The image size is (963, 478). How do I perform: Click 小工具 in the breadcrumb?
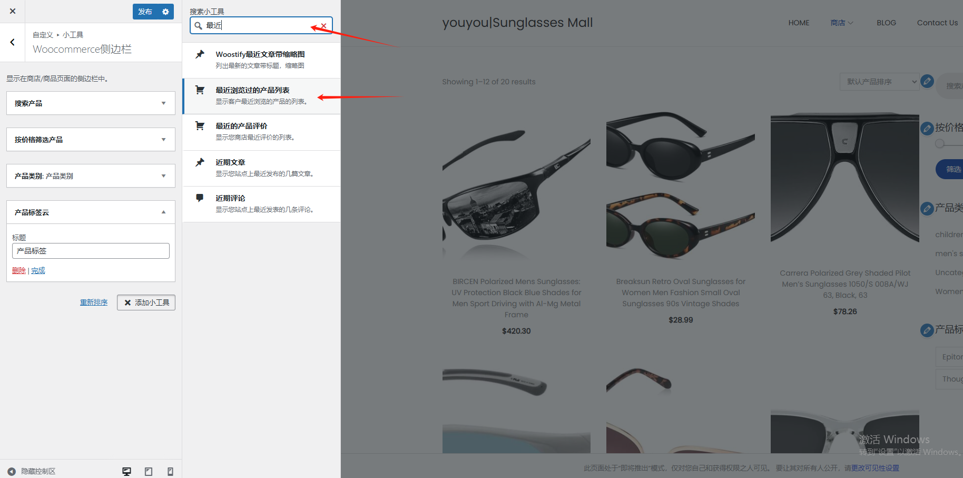tap(73, 35)
